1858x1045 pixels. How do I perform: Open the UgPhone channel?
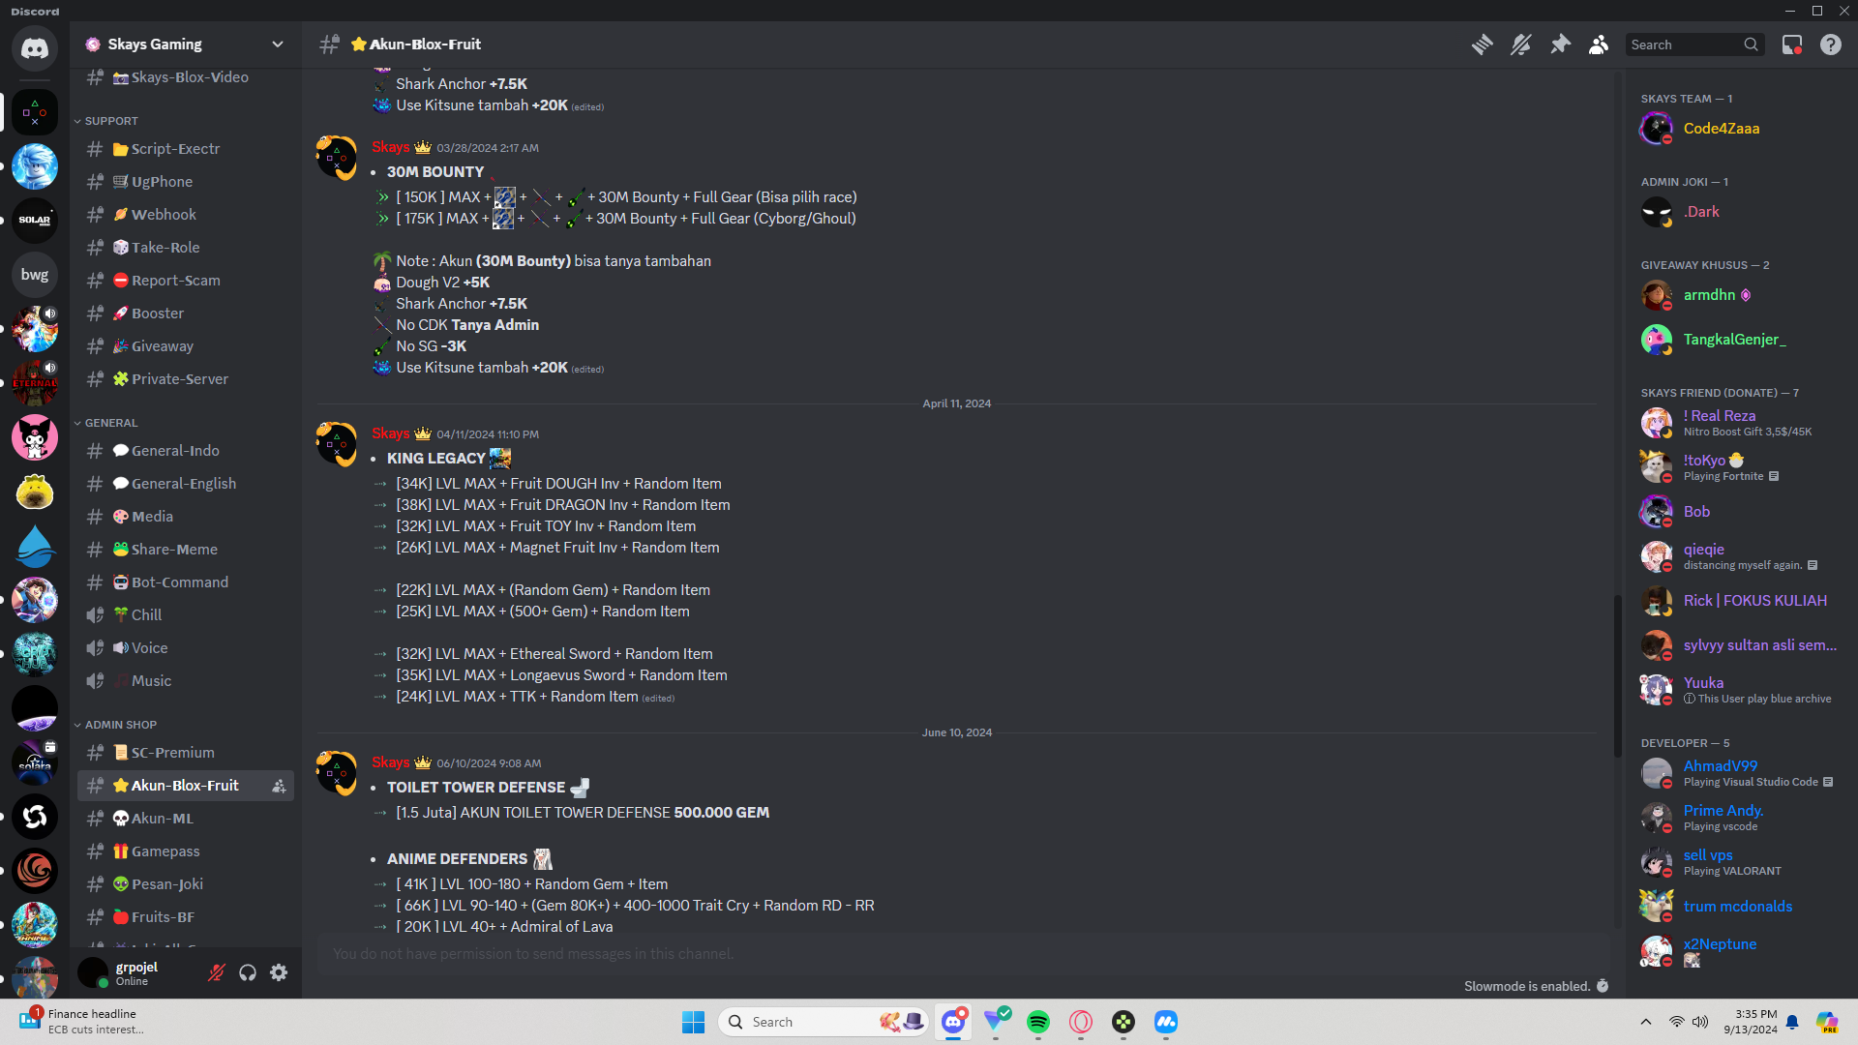click(186, 182)
